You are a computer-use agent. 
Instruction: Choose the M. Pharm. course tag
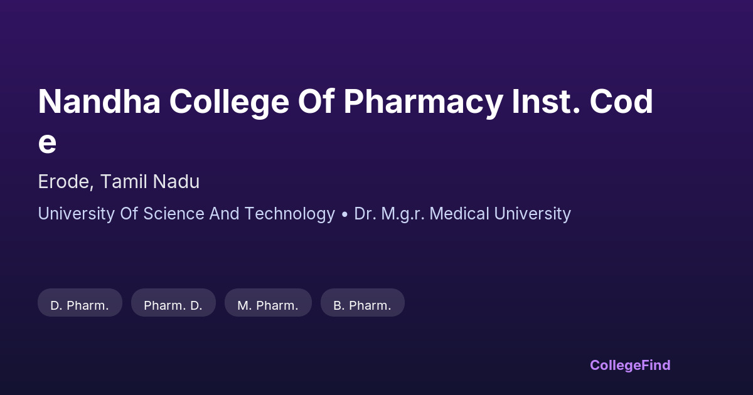268,305
